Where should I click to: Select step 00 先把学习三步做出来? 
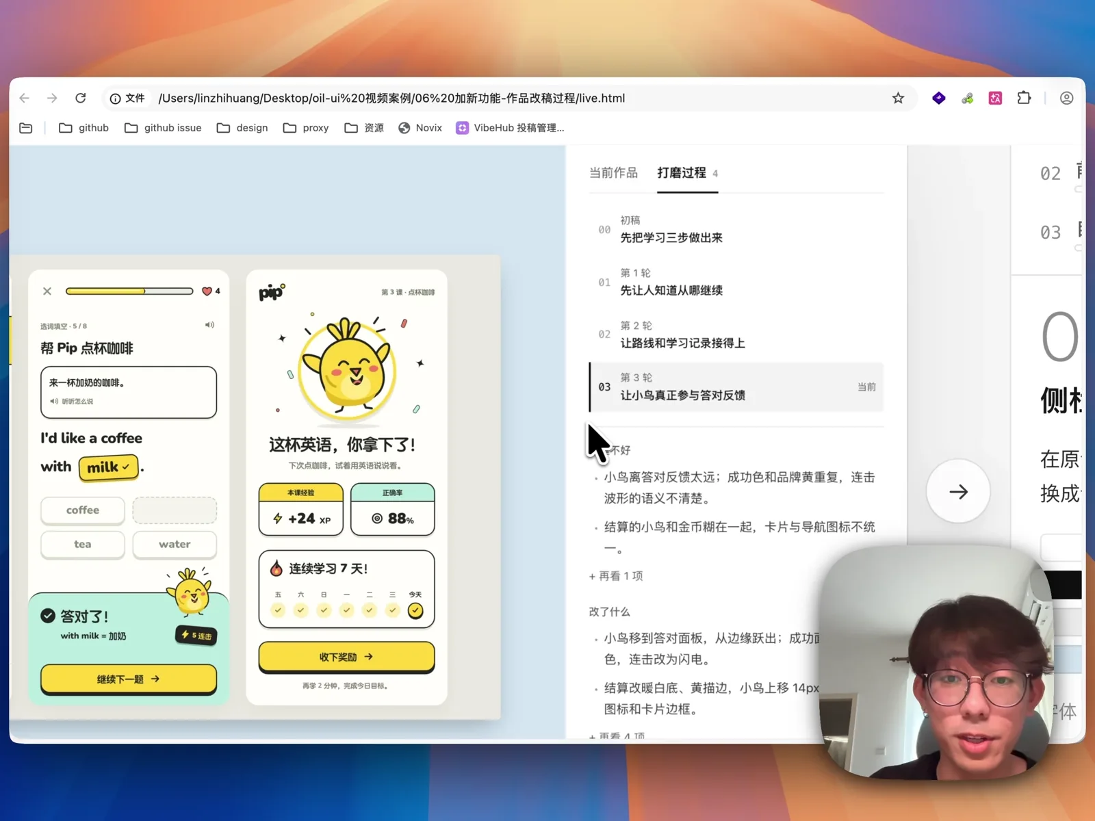click(736, 229)
